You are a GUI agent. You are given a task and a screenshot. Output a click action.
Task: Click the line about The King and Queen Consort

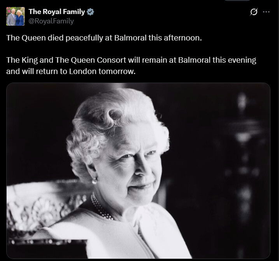[131, 60]
